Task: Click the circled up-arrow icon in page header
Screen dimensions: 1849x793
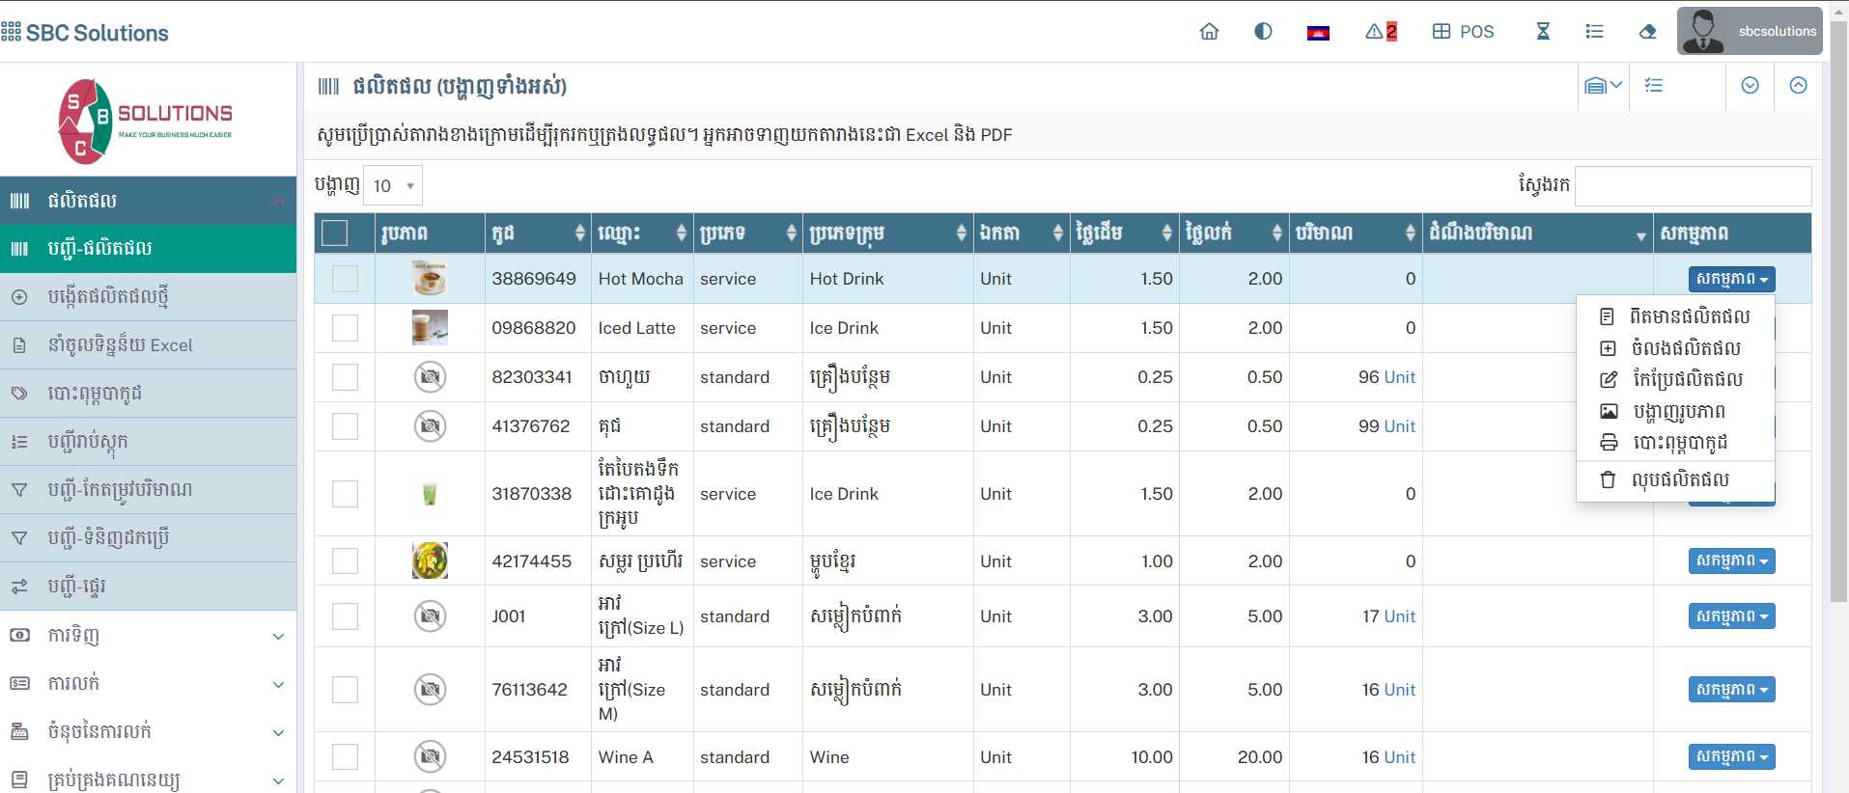Action: [1798, 86]
